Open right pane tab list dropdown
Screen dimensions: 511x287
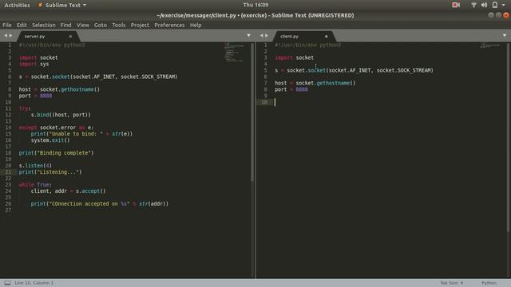click(505, 35)
